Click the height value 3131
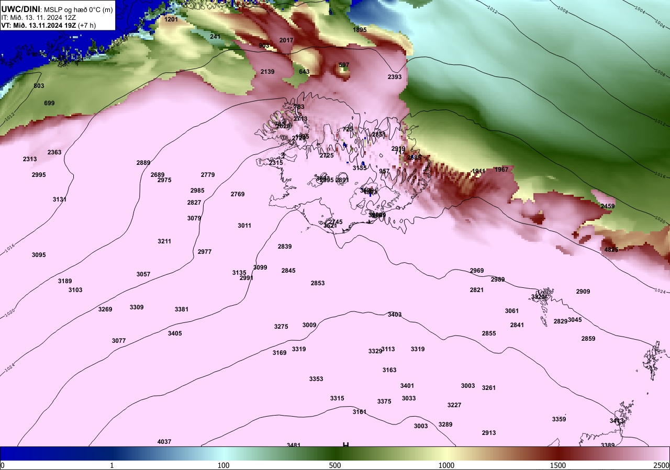The height and width of the screenshot is (470, 670). 60,199
